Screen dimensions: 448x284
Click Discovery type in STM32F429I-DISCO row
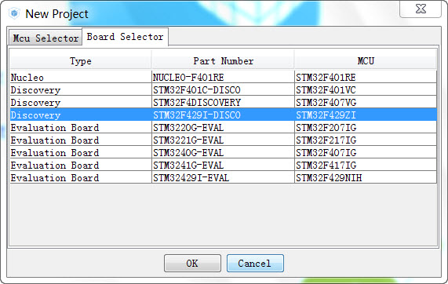coord(81,115)
